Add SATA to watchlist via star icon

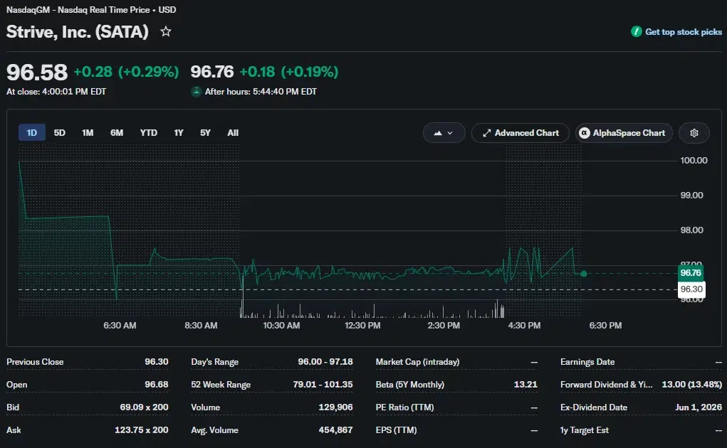tap(165, 31)
